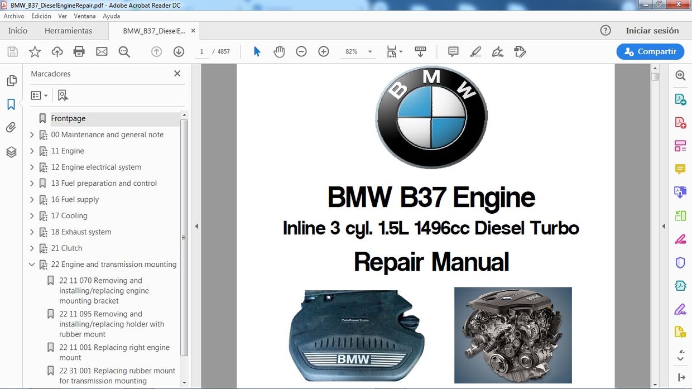Collapse the 22 Engine and transmission mounting bookmark
This screenshot has width=692, height=389.
tap(32, 265)
